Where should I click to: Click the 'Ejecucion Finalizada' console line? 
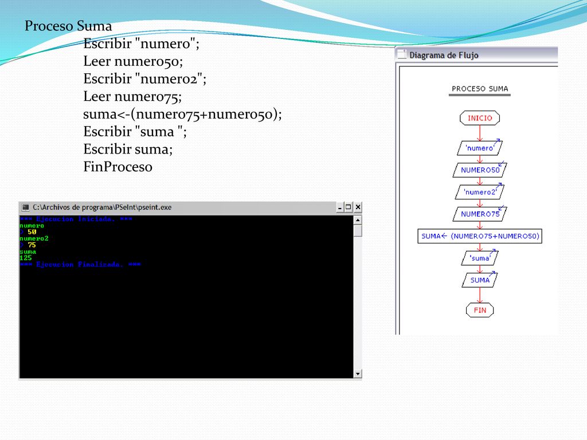[80, 265]
